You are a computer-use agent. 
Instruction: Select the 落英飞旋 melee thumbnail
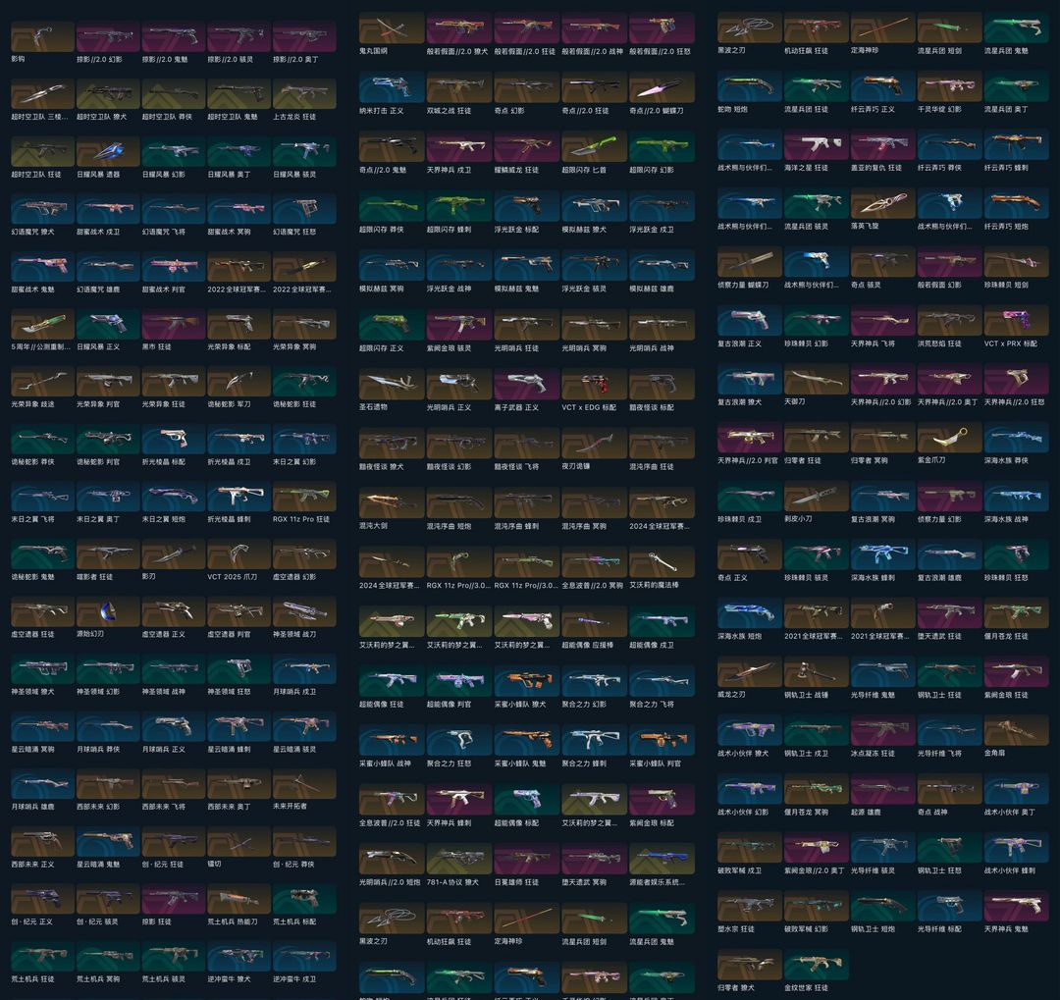[x=882, y=203]
